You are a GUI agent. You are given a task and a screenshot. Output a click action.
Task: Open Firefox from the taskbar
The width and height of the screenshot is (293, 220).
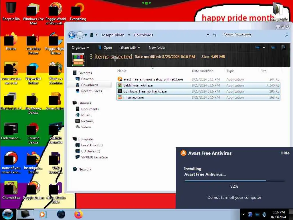(x=79, y=214)
